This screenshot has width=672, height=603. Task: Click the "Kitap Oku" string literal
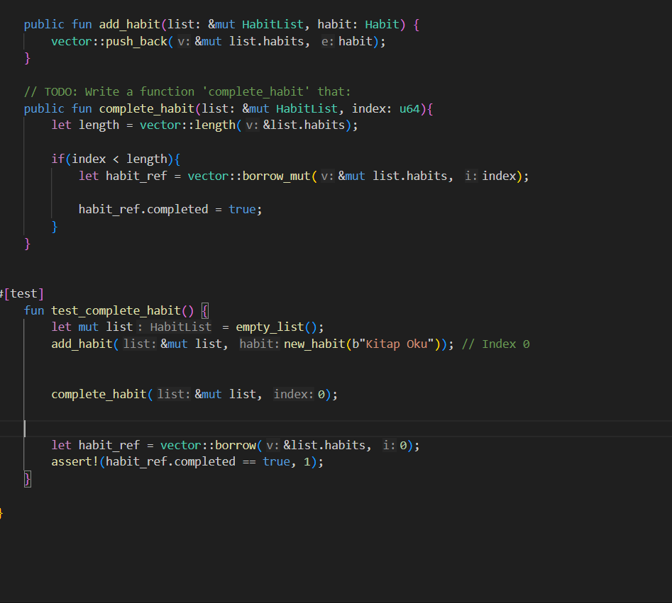tap(399, 343)
